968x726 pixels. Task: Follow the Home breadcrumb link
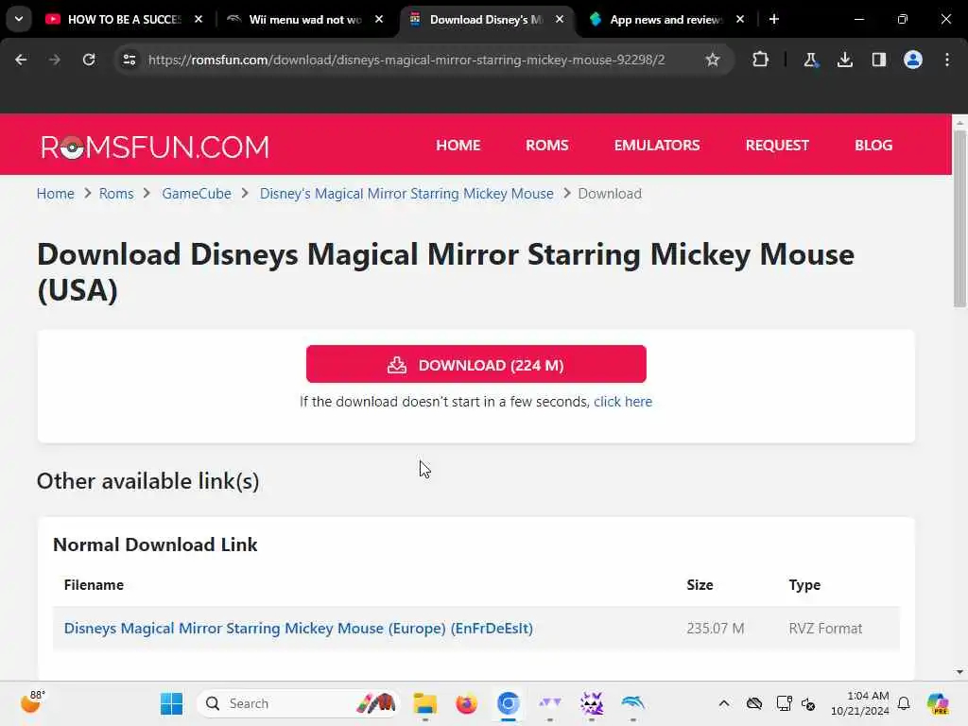coord(56,194)
